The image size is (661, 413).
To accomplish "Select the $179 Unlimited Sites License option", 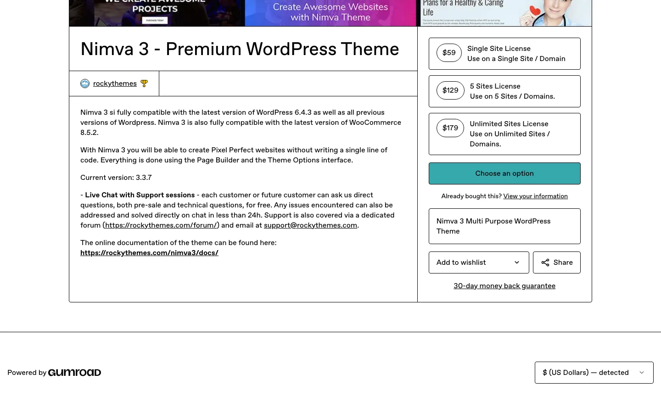I will (504, 134).
